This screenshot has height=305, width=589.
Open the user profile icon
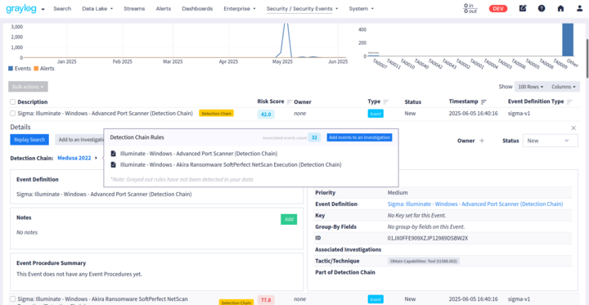pos(580,8)
